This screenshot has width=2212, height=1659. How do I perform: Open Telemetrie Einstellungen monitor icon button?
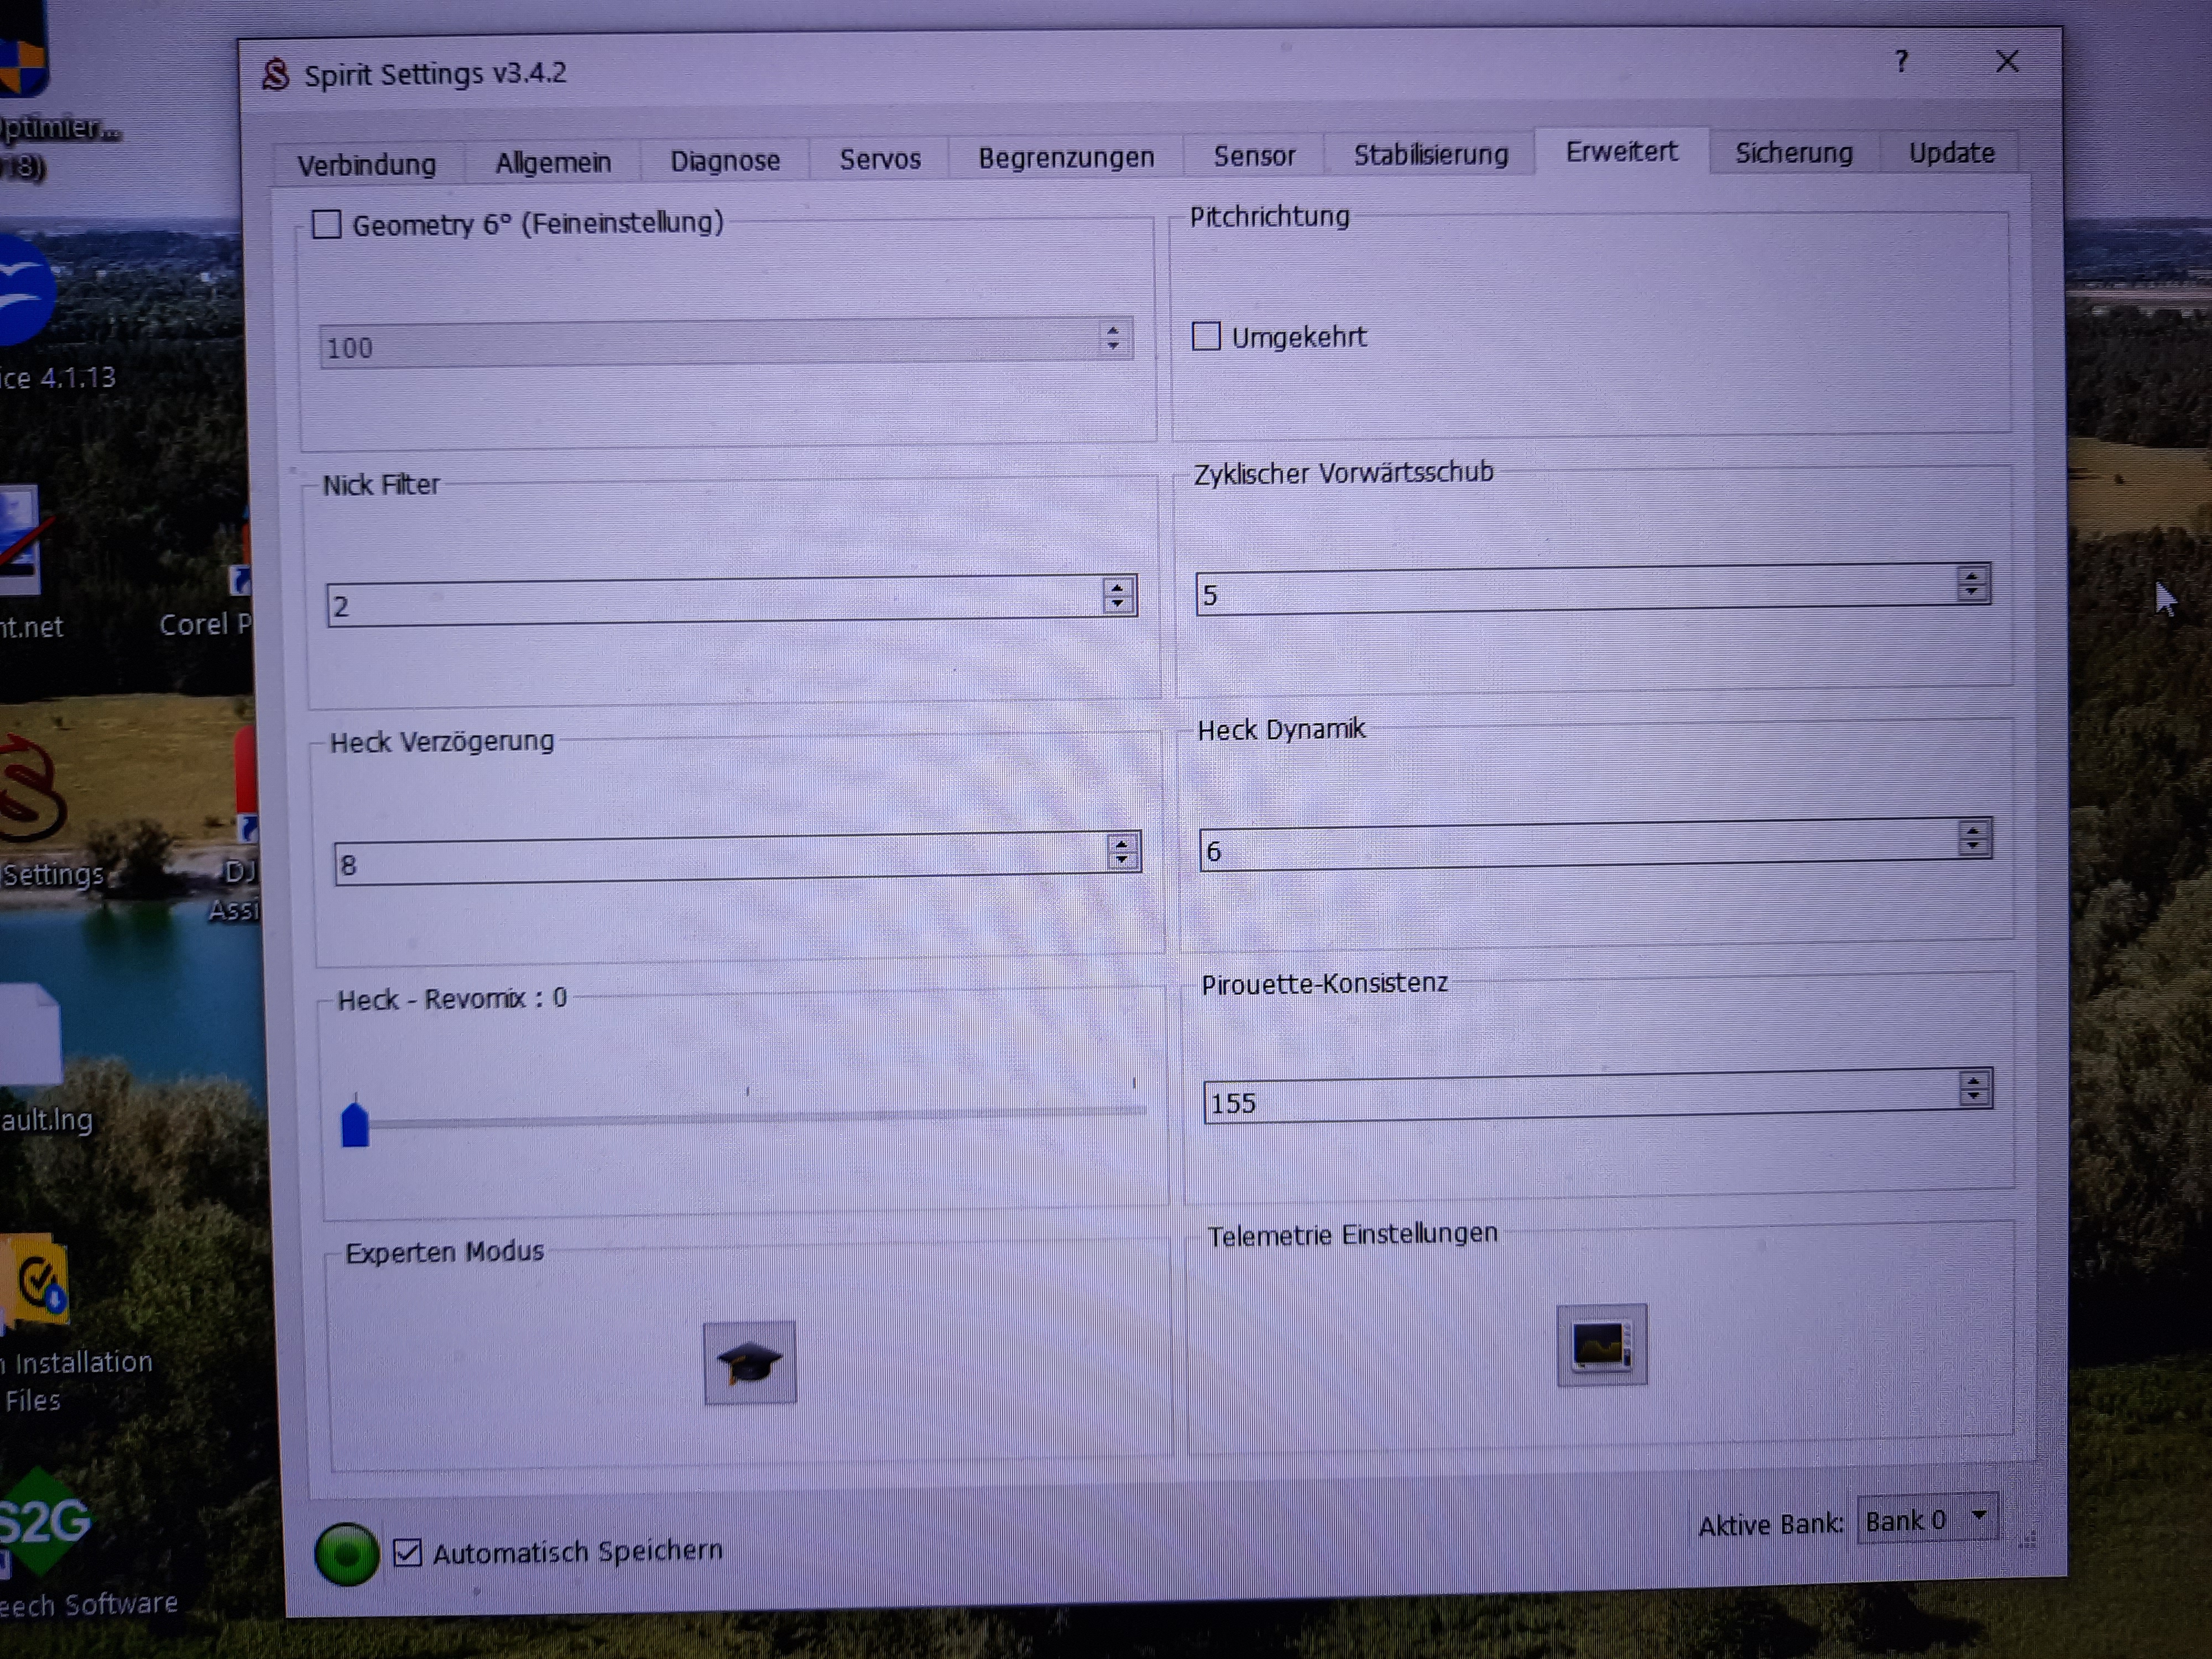coord(1601,1345)
